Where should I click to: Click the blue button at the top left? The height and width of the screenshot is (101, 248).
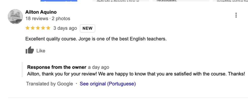(59, 1)
